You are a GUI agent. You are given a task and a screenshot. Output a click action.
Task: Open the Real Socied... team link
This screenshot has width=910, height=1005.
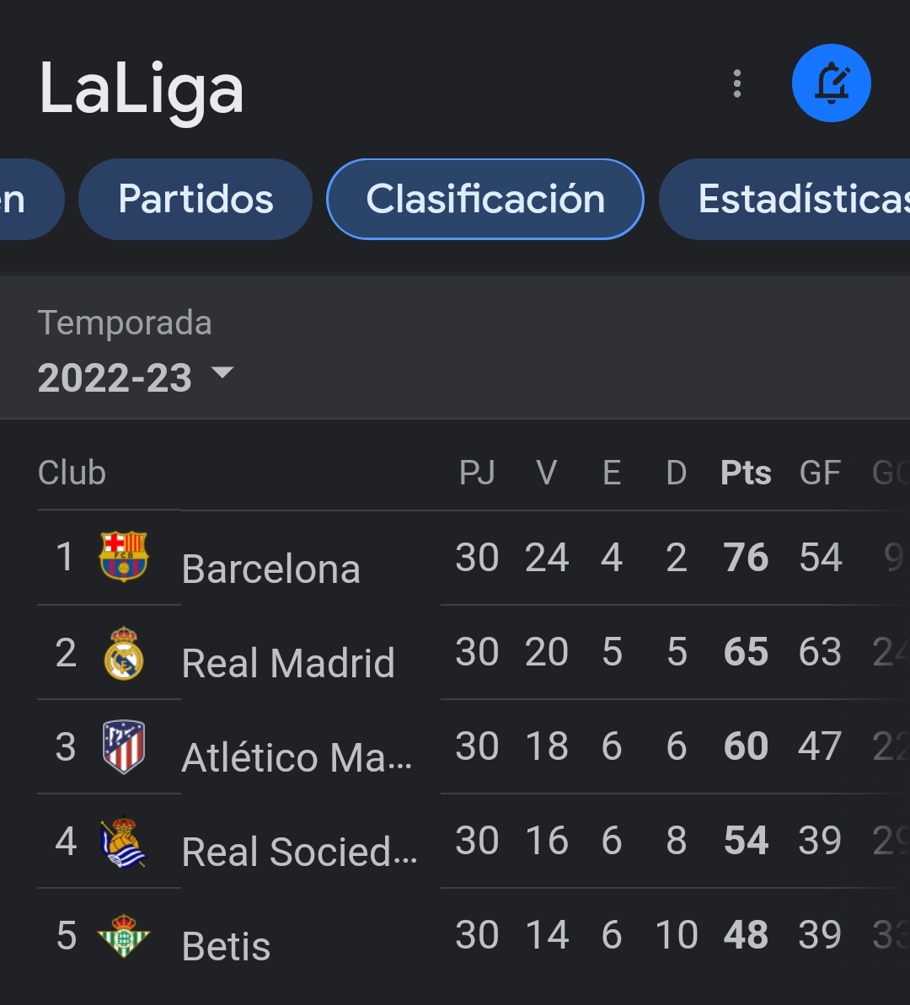coord(299,852)
